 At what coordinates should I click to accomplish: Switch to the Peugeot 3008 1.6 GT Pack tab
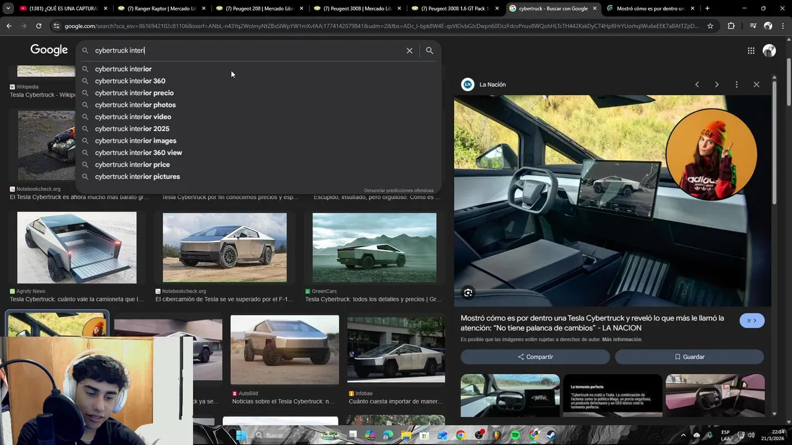(x=455, y=9)
